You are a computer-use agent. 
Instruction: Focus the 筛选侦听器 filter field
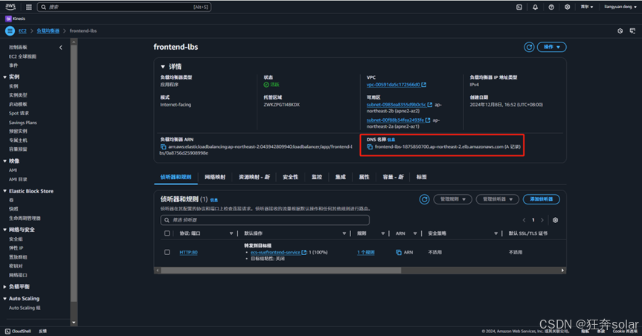pyautogui.click(x=265, y=220)
